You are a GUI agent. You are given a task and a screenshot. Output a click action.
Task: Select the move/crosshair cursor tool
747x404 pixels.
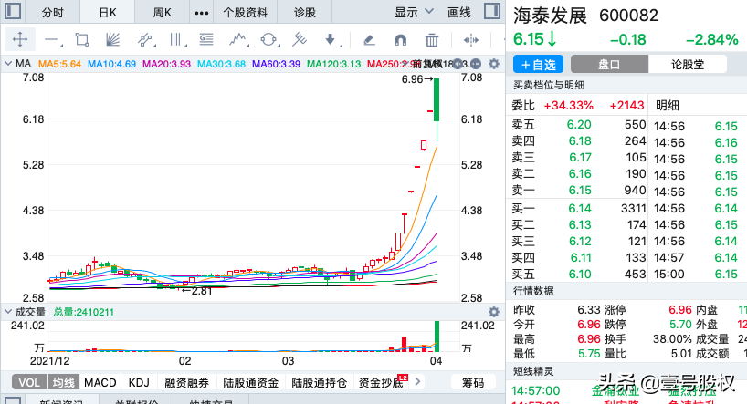20,40
